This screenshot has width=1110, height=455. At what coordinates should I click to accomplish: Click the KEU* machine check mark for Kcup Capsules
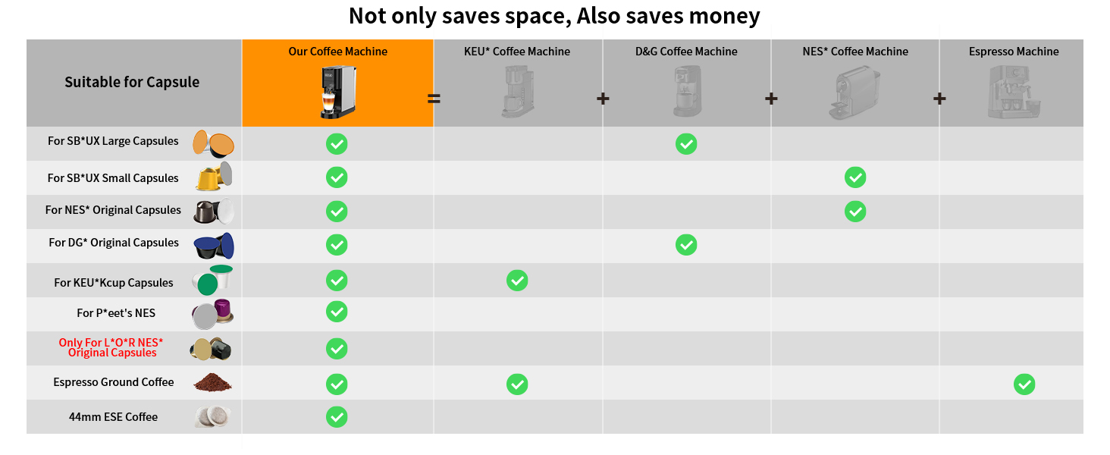coord(517,281)
